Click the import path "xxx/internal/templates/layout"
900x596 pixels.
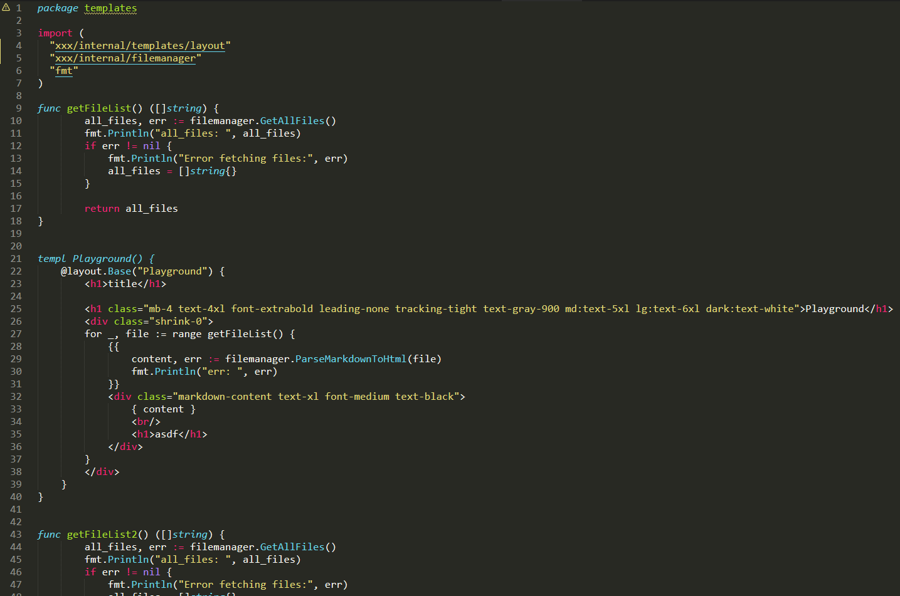[140, 46]
